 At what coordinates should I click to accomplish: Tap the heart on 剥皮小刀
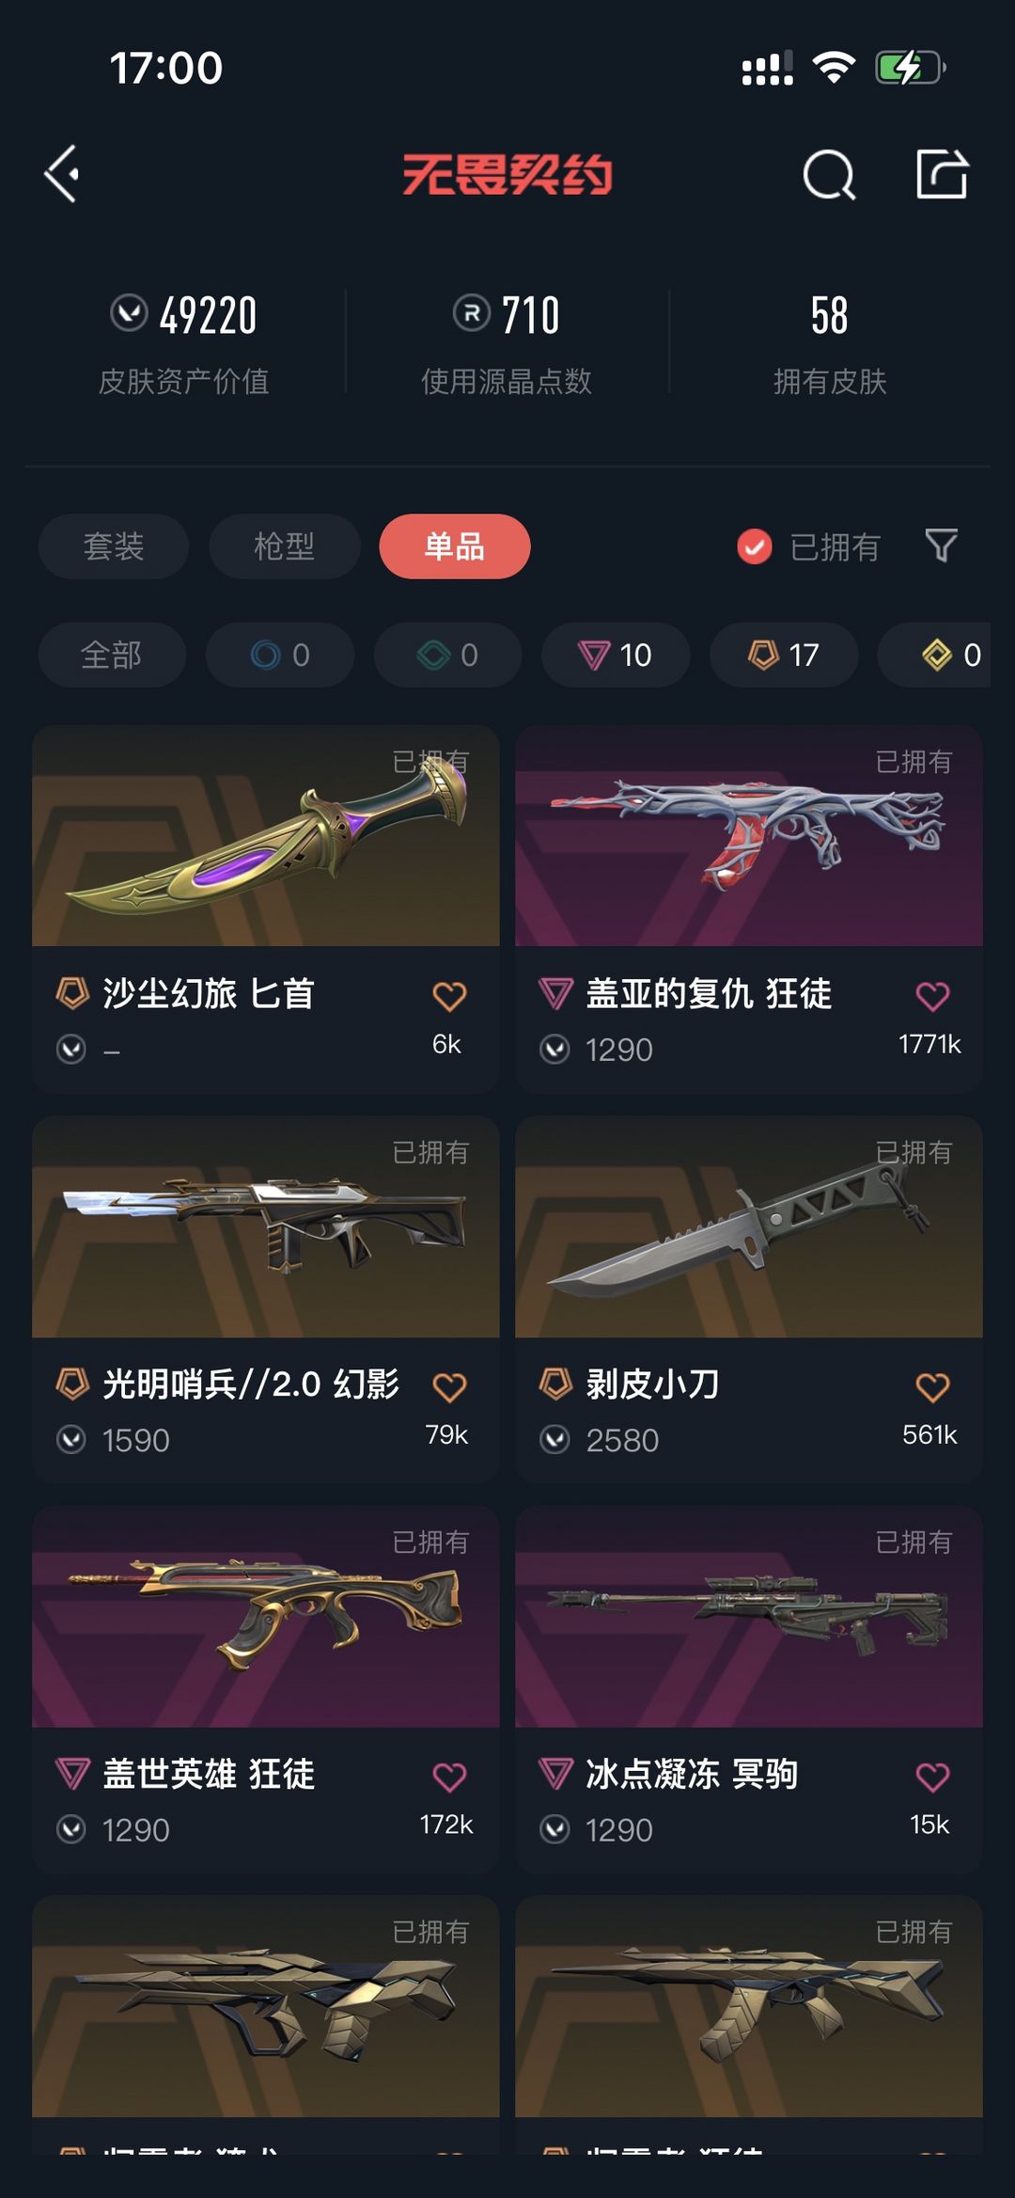click(932, 1386)
